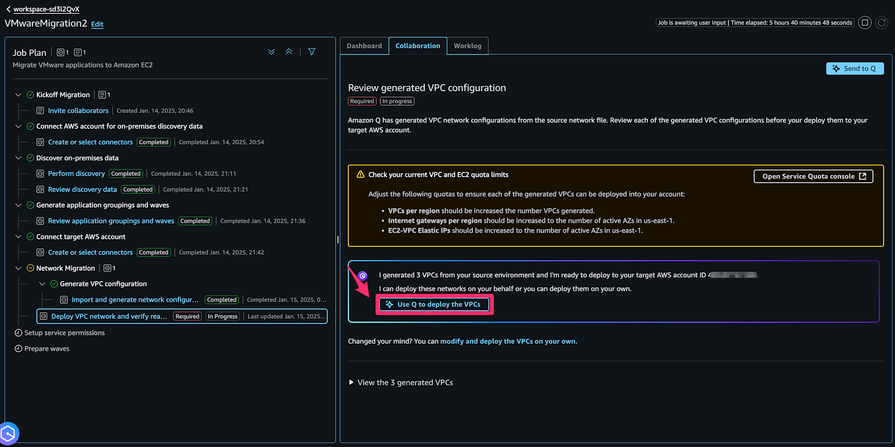This screenshot has height=447, width=895.
Task: Select the Prepare waves step
Action: pos(47,349)
